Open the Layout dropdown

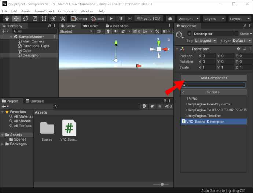click(240, 19)
